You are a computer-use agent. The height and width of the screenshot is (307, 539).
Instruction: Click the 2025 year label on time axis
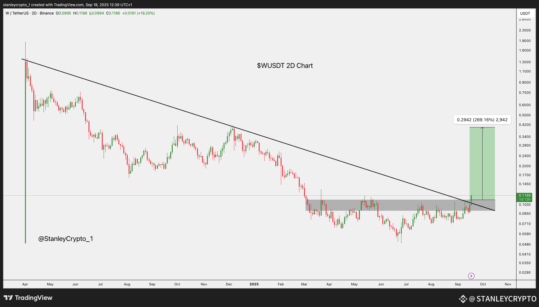254,284
